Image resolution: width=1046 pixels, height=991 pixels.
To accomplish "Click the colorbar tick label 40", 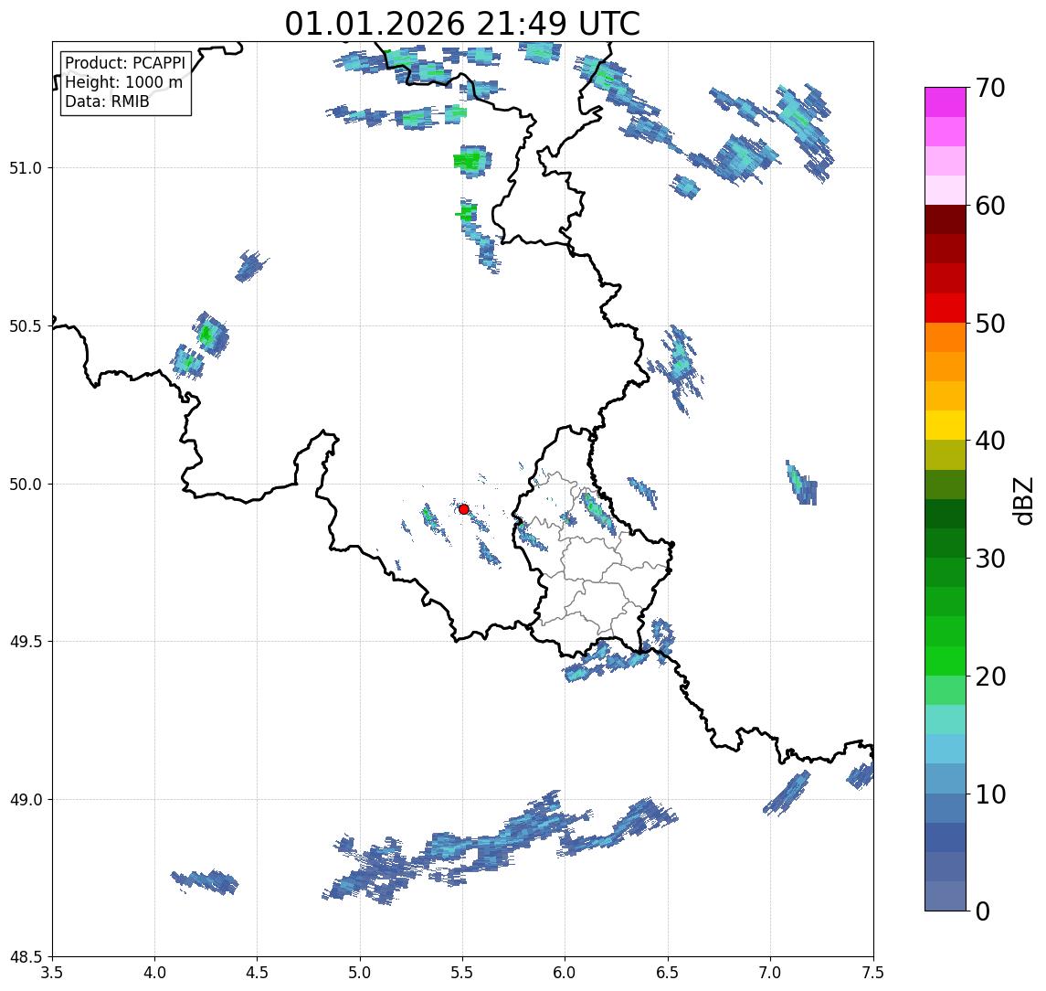I will [x=990, y=441].
